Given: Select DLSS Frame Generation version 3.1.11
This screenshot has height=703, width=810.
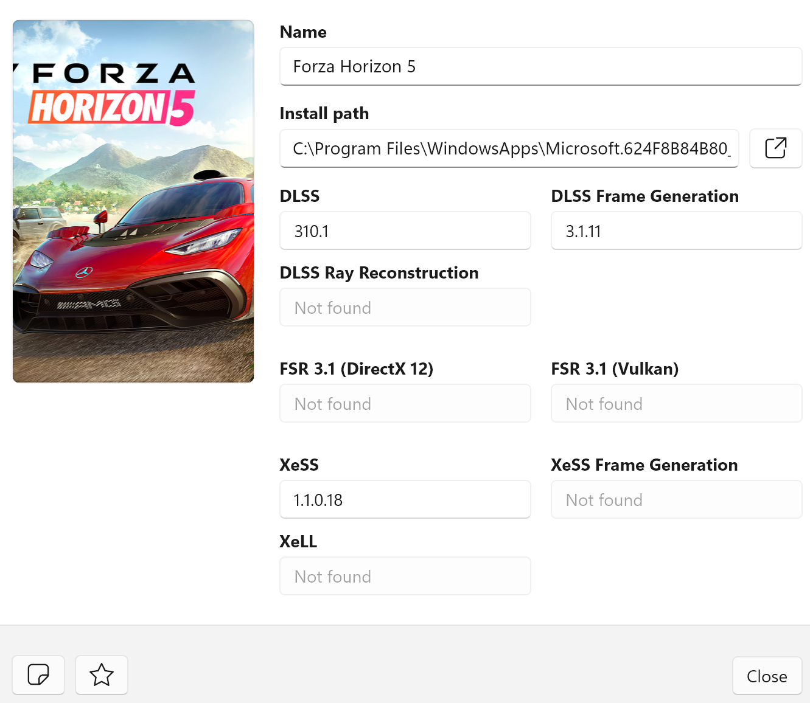Looking at the screenshot, I should (677, 230).
